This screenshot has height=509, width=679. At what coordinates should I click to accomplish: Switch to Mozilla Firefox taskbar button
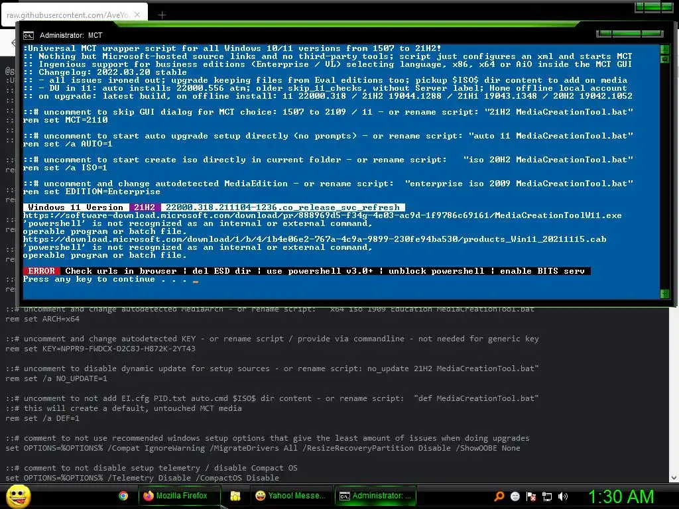[x=179, y=496]
